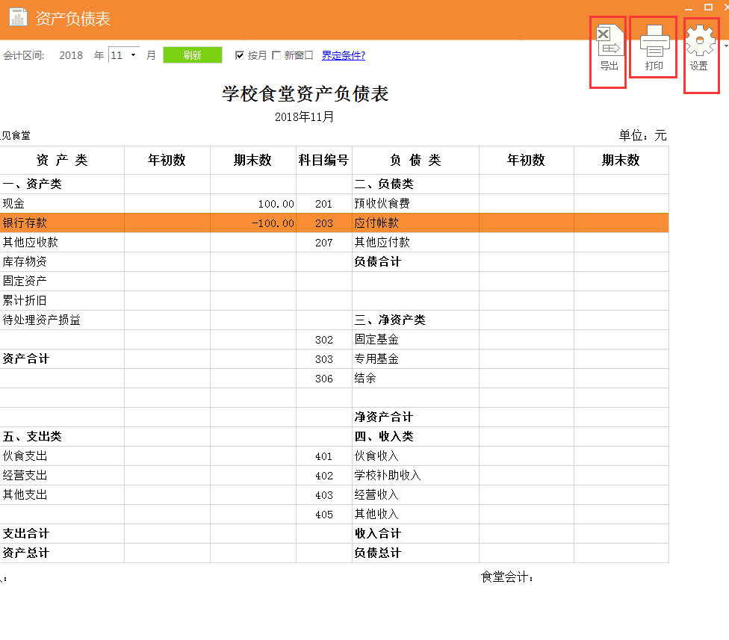Click the spreadsheet app icon in the title bar

18,16
